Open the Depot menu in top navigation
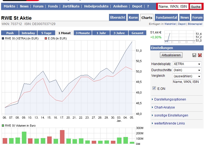This screenshot has width=206, height=145. click(137, 6)
